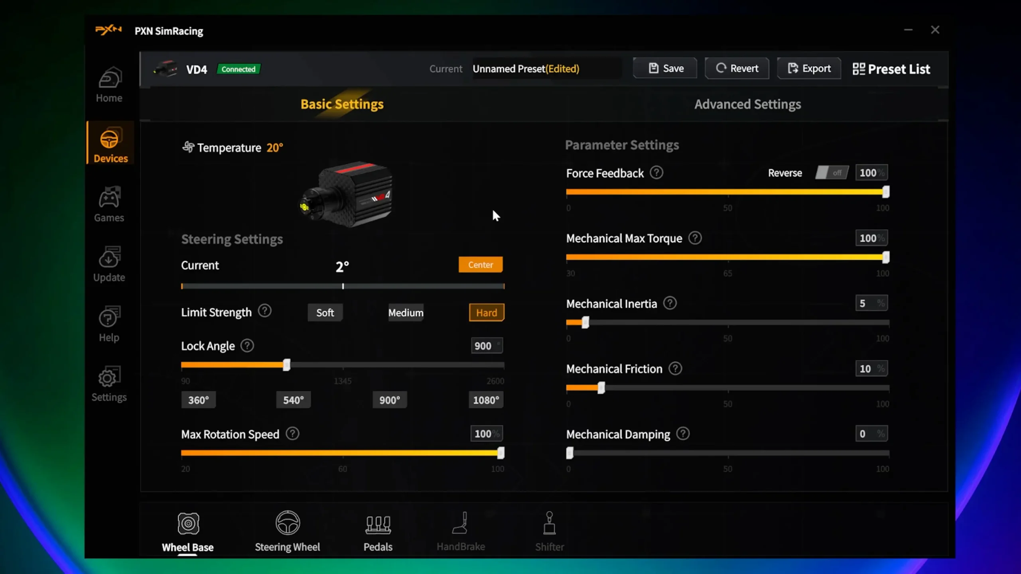This screenshot has width=1021, height=574.
Task: Click the Mechanical Friction slider handle
Action: point(601,387)
